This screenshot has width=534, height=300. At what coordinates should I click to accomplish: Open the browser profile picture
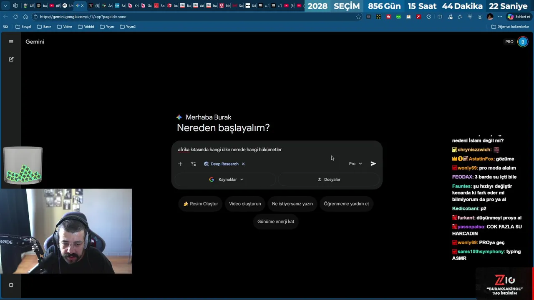(x=490, y=17)
